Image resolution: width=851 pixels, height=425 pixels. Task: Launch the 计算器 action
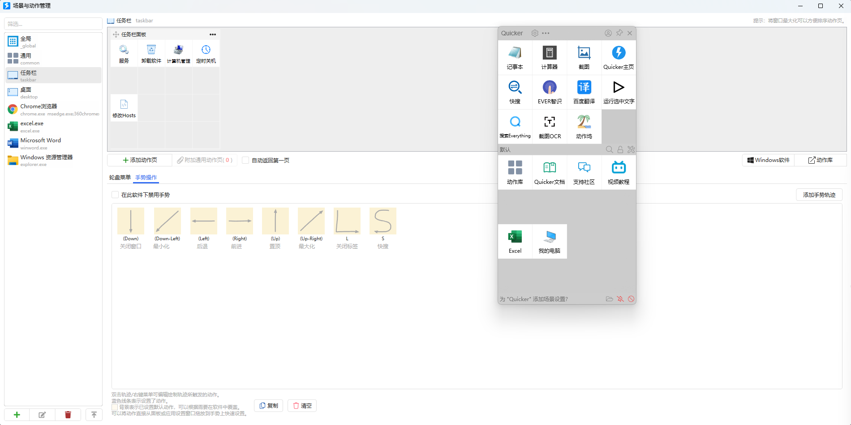tap(549, 57)
